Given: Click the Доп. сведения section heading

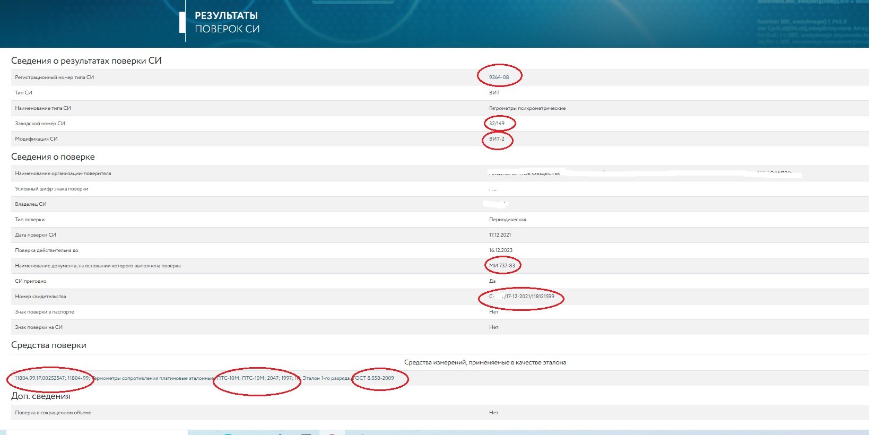Looking at the screenshot, I should [40, 396].
